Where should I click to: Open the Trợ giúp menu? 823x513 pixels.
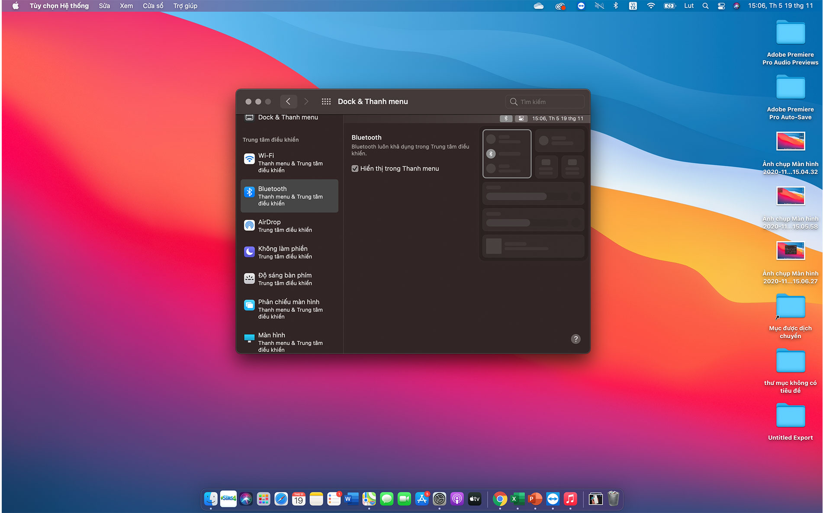(x=185, y=6)
